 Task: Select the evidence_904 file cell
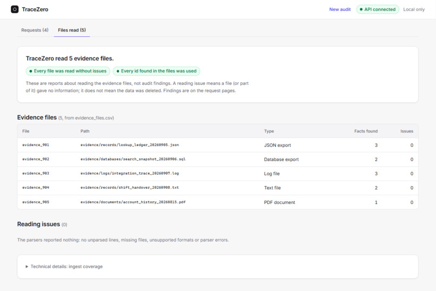tap(36, 187)
